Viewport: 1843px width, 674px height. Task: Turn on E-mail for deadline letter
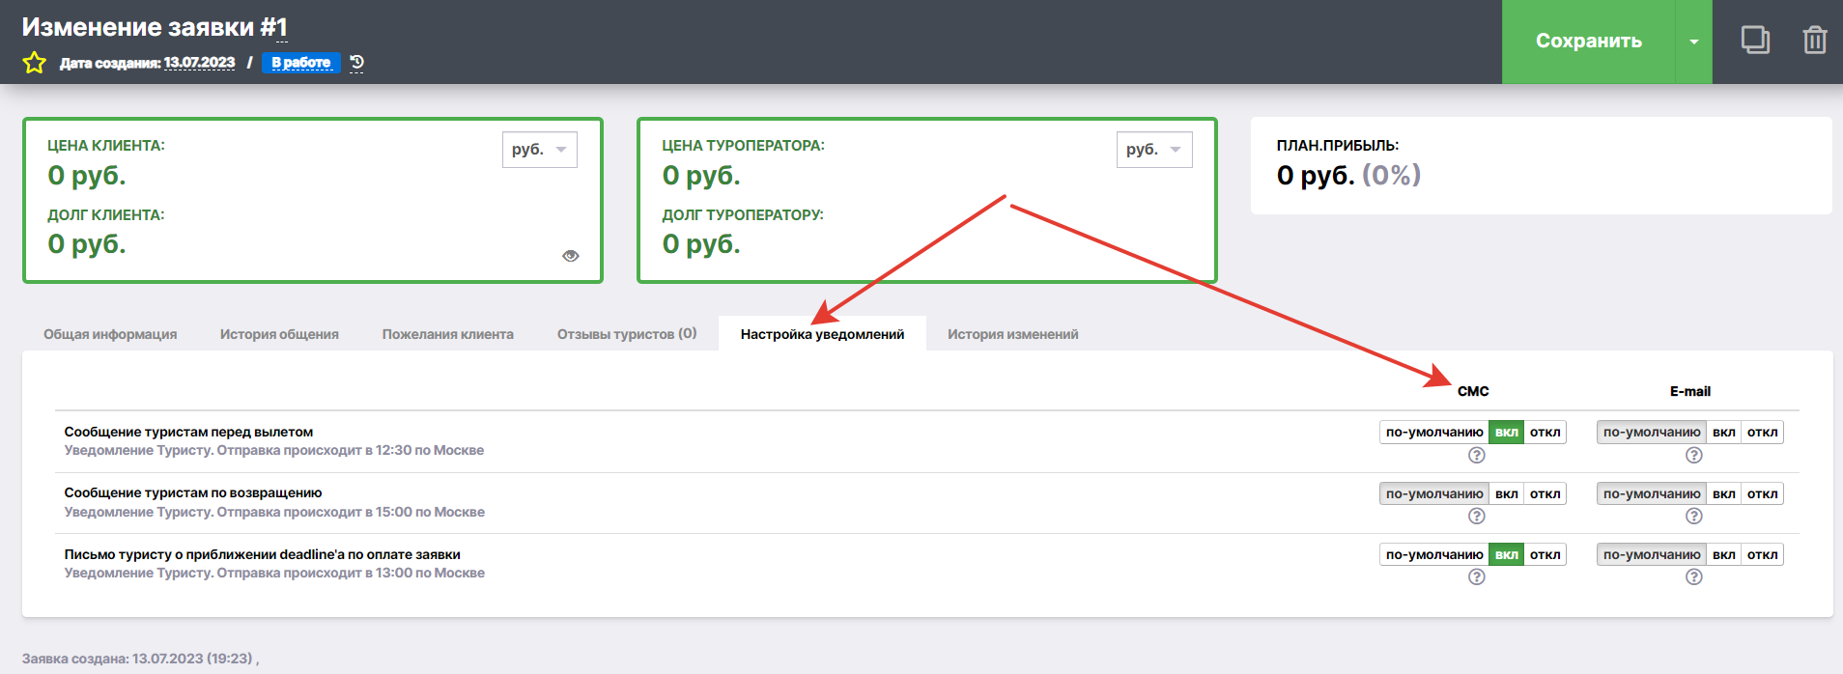click(1724, 554)
